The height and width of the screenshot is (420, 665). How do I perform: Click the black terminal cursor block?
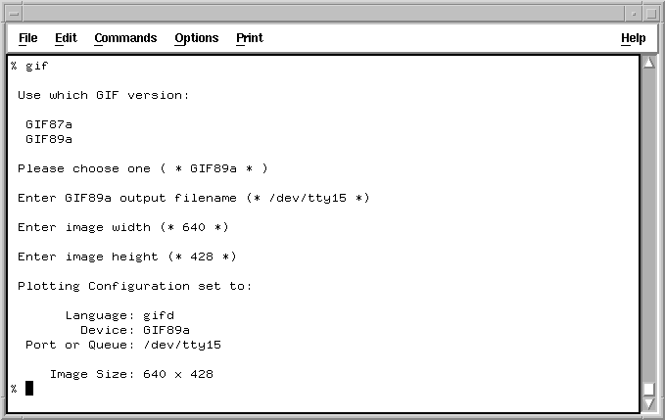click(x=29, y=388)
